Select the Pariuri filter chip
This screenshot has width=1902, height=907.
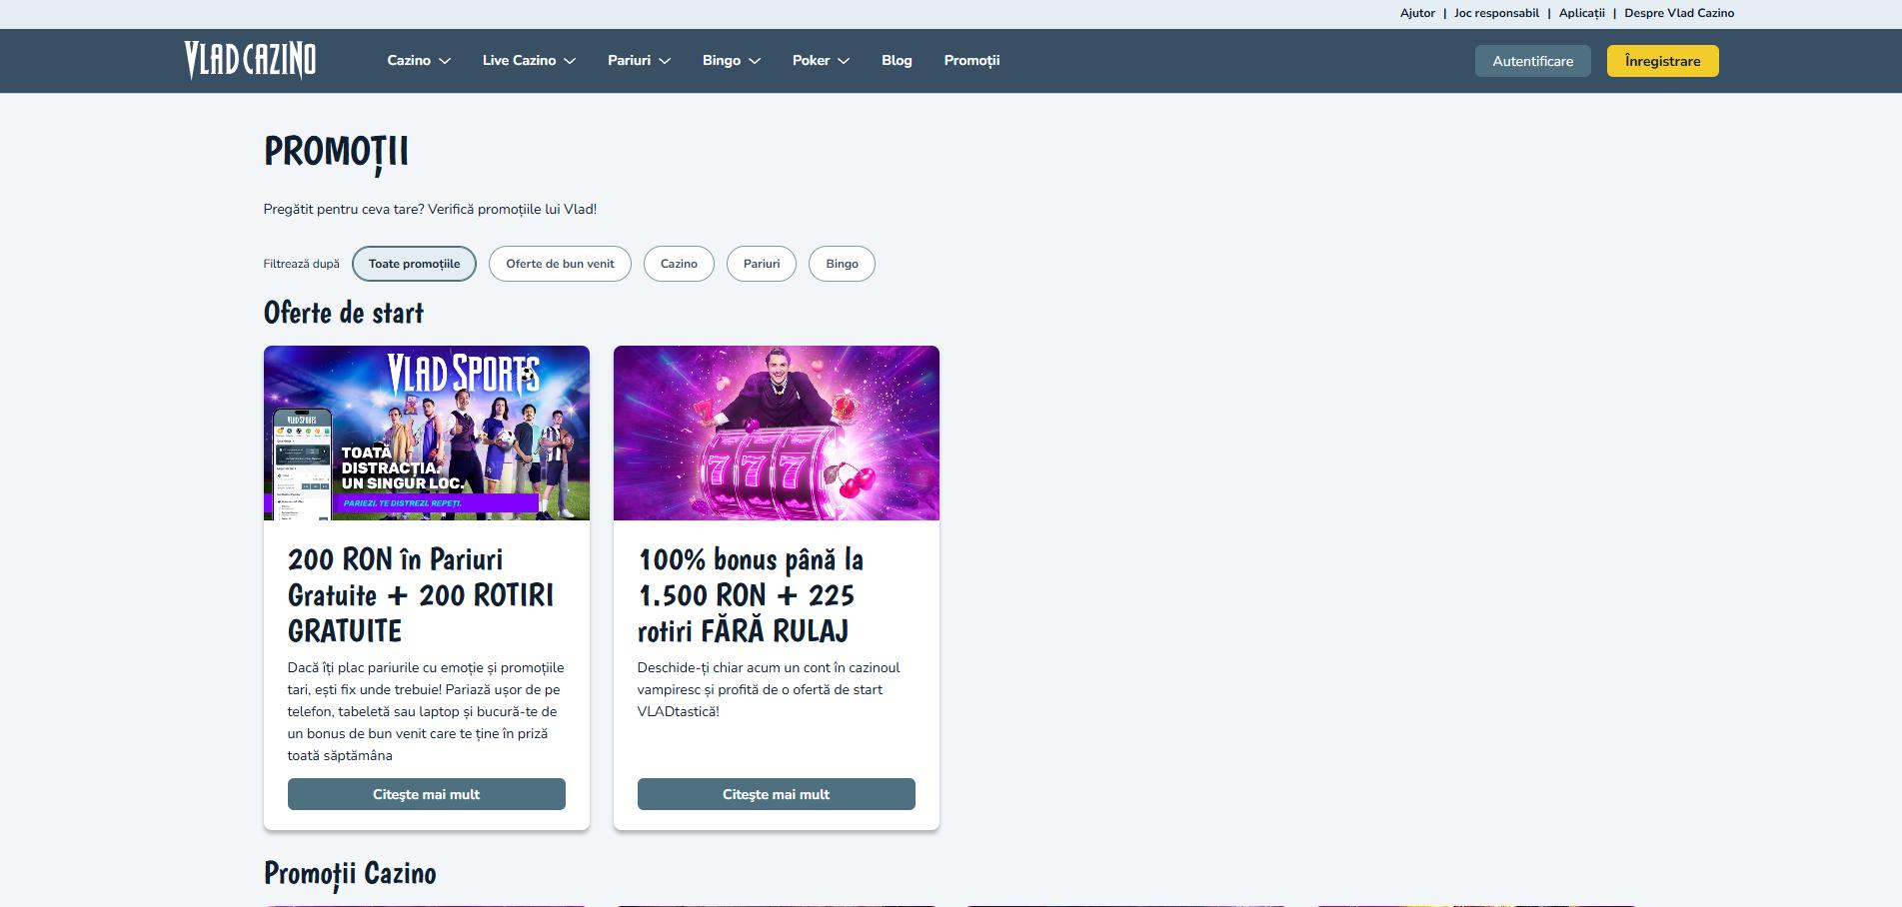tap(761, 264)
